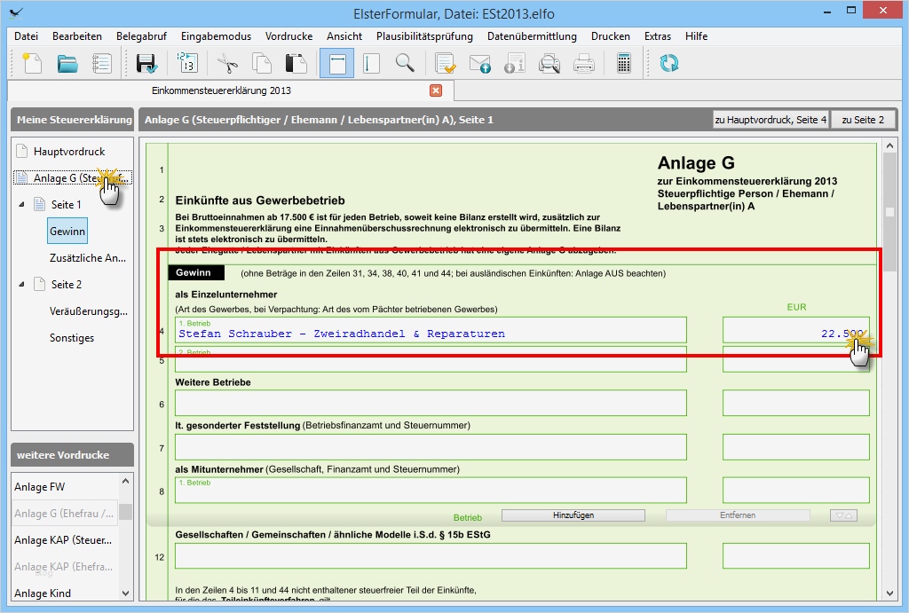This screenshot has width=909, height=613.
Task: Click the EUR amount field showing 22.500
Action: 796,330
